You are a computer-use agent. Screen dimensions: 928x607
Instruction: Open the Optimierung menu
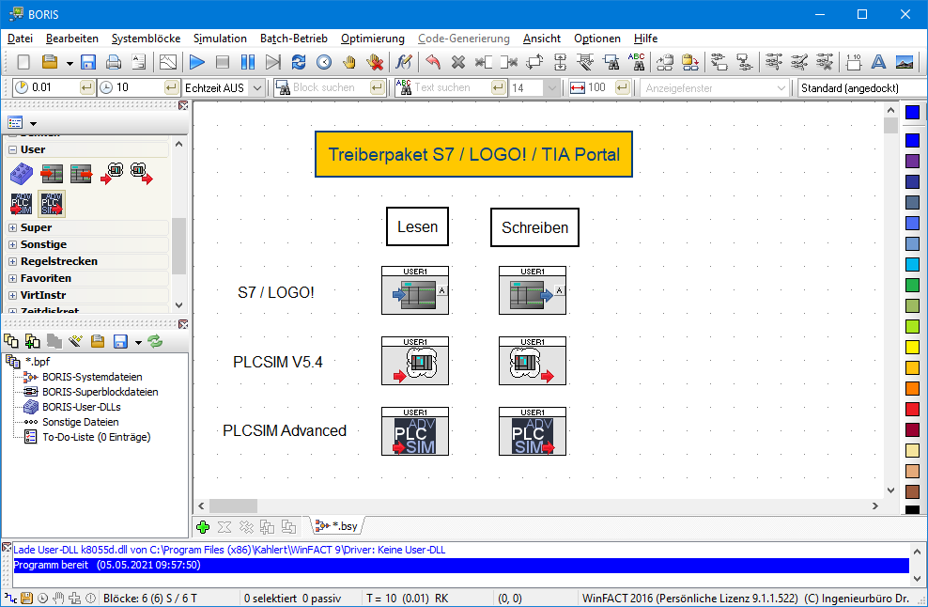tap(373, 39)
